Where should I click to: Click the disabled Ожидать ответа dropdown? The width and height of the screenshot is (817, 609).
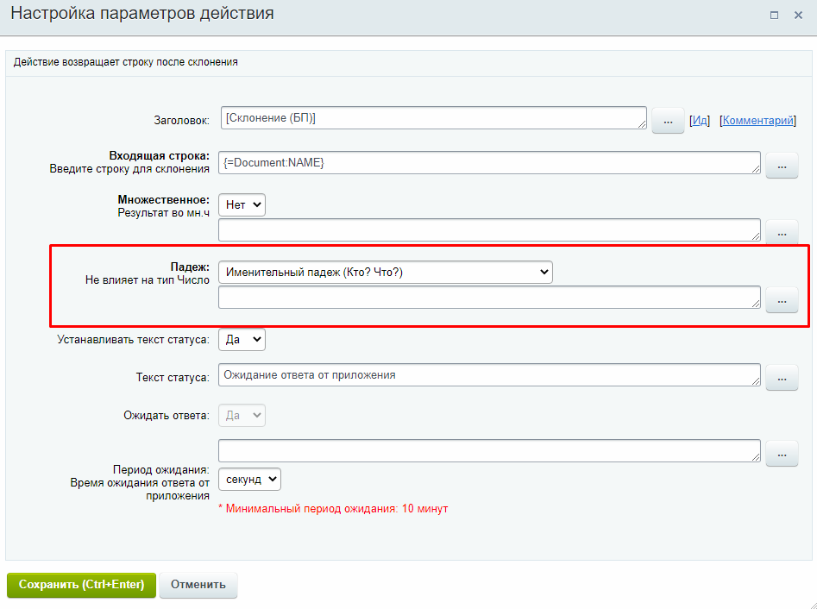242,415
